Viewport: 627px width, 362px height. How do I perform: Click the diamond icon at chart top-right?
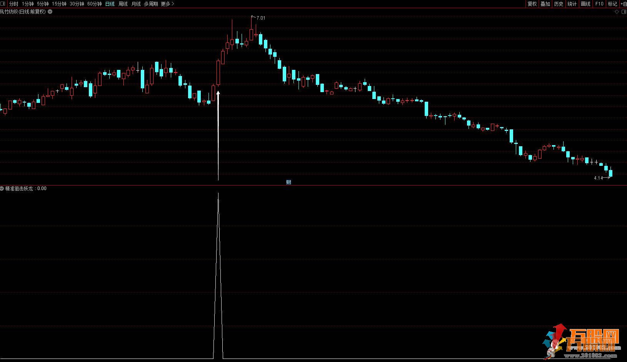[617, 12]
